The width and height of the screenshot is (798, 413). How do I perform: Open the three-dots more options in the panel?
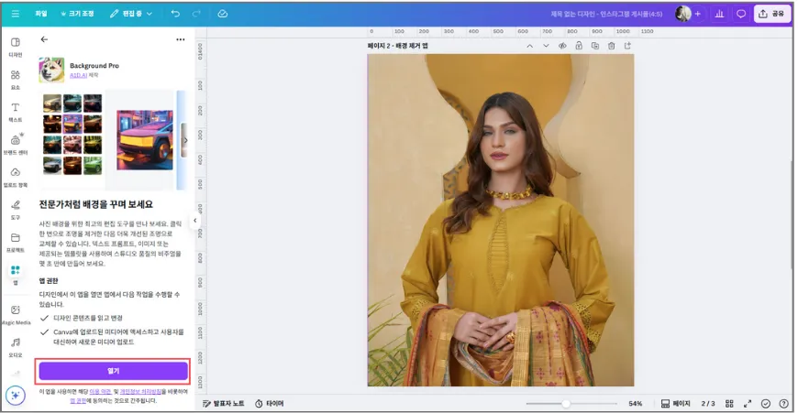click(180, 39)
